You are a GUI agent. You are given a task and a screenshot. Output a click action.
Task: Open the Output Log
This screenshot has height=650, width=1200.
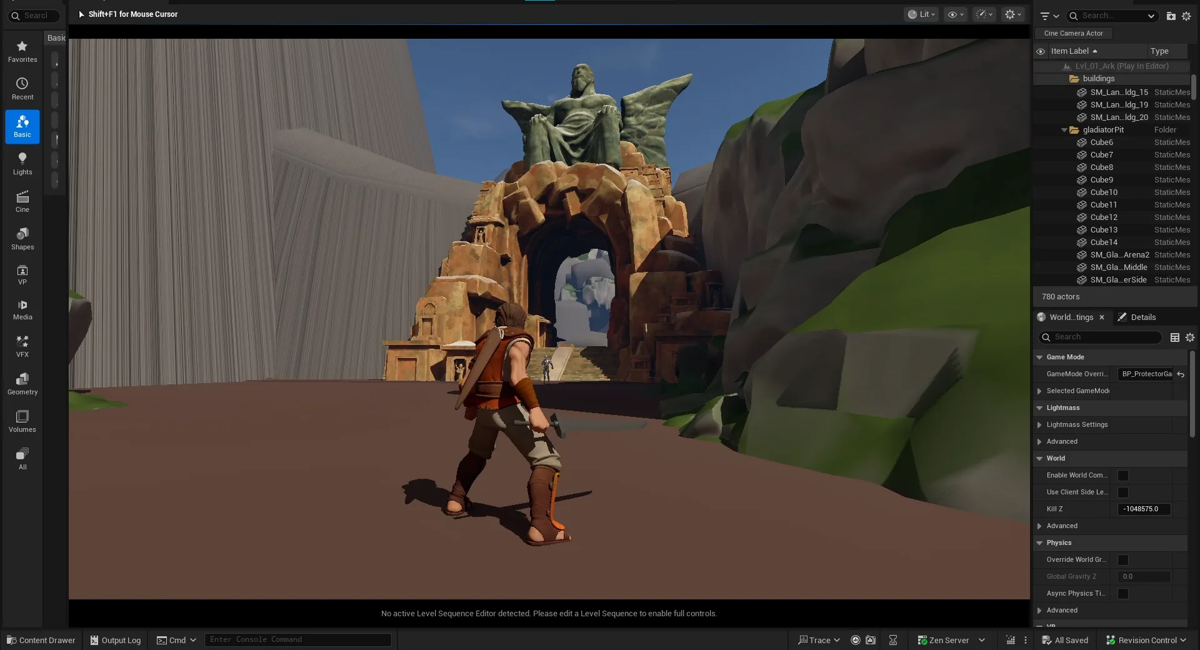(x=116, y=640)
